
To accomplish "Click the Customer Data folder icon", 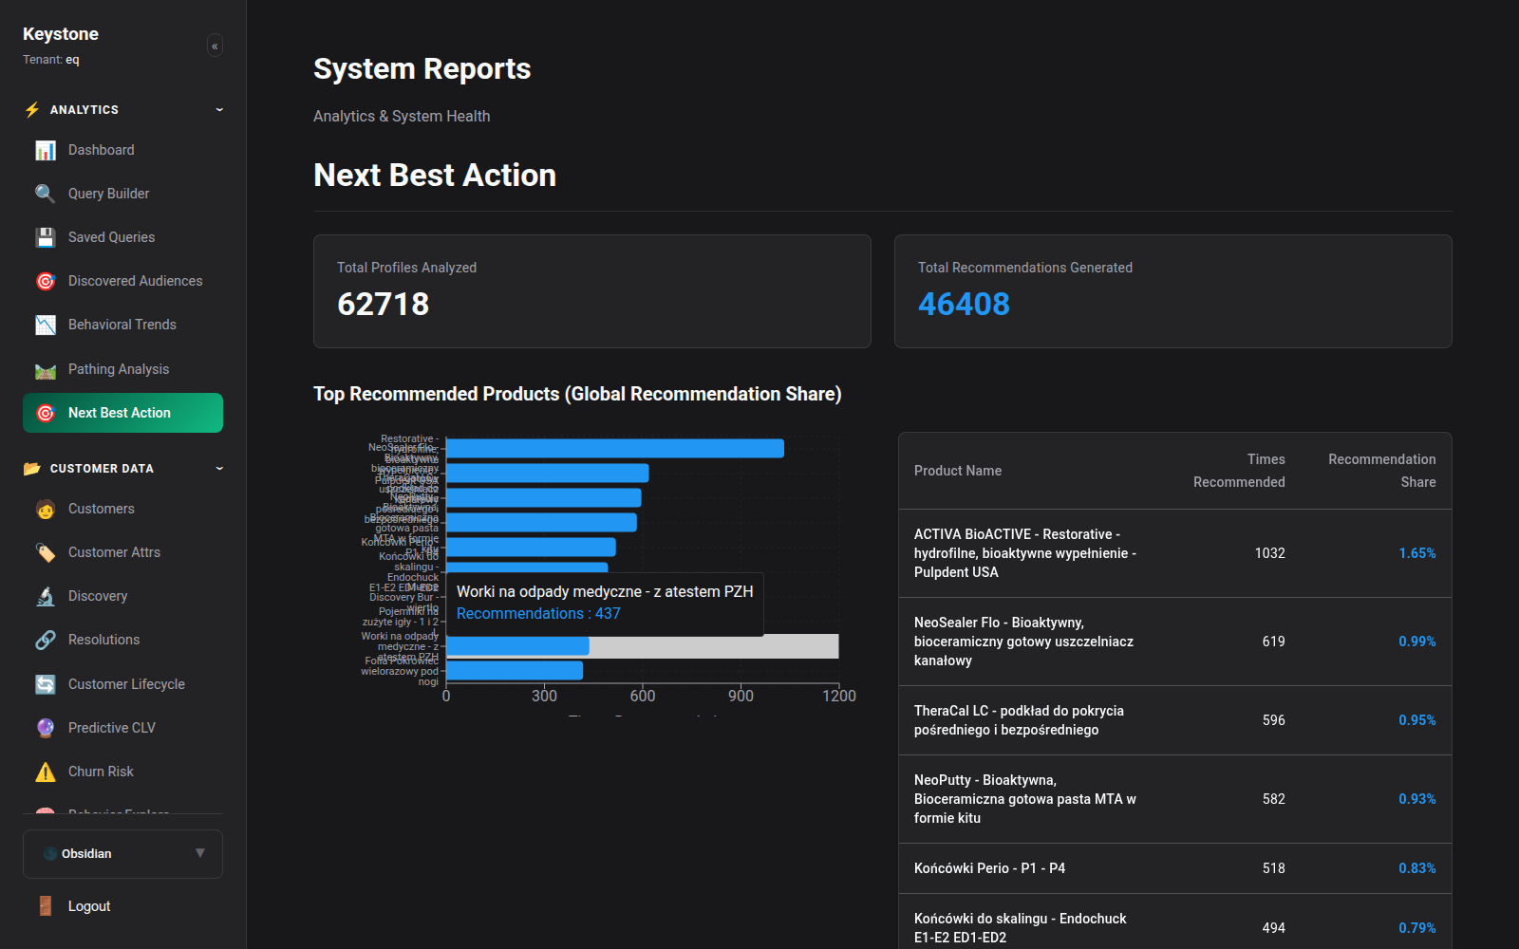I will pos(32,469).
